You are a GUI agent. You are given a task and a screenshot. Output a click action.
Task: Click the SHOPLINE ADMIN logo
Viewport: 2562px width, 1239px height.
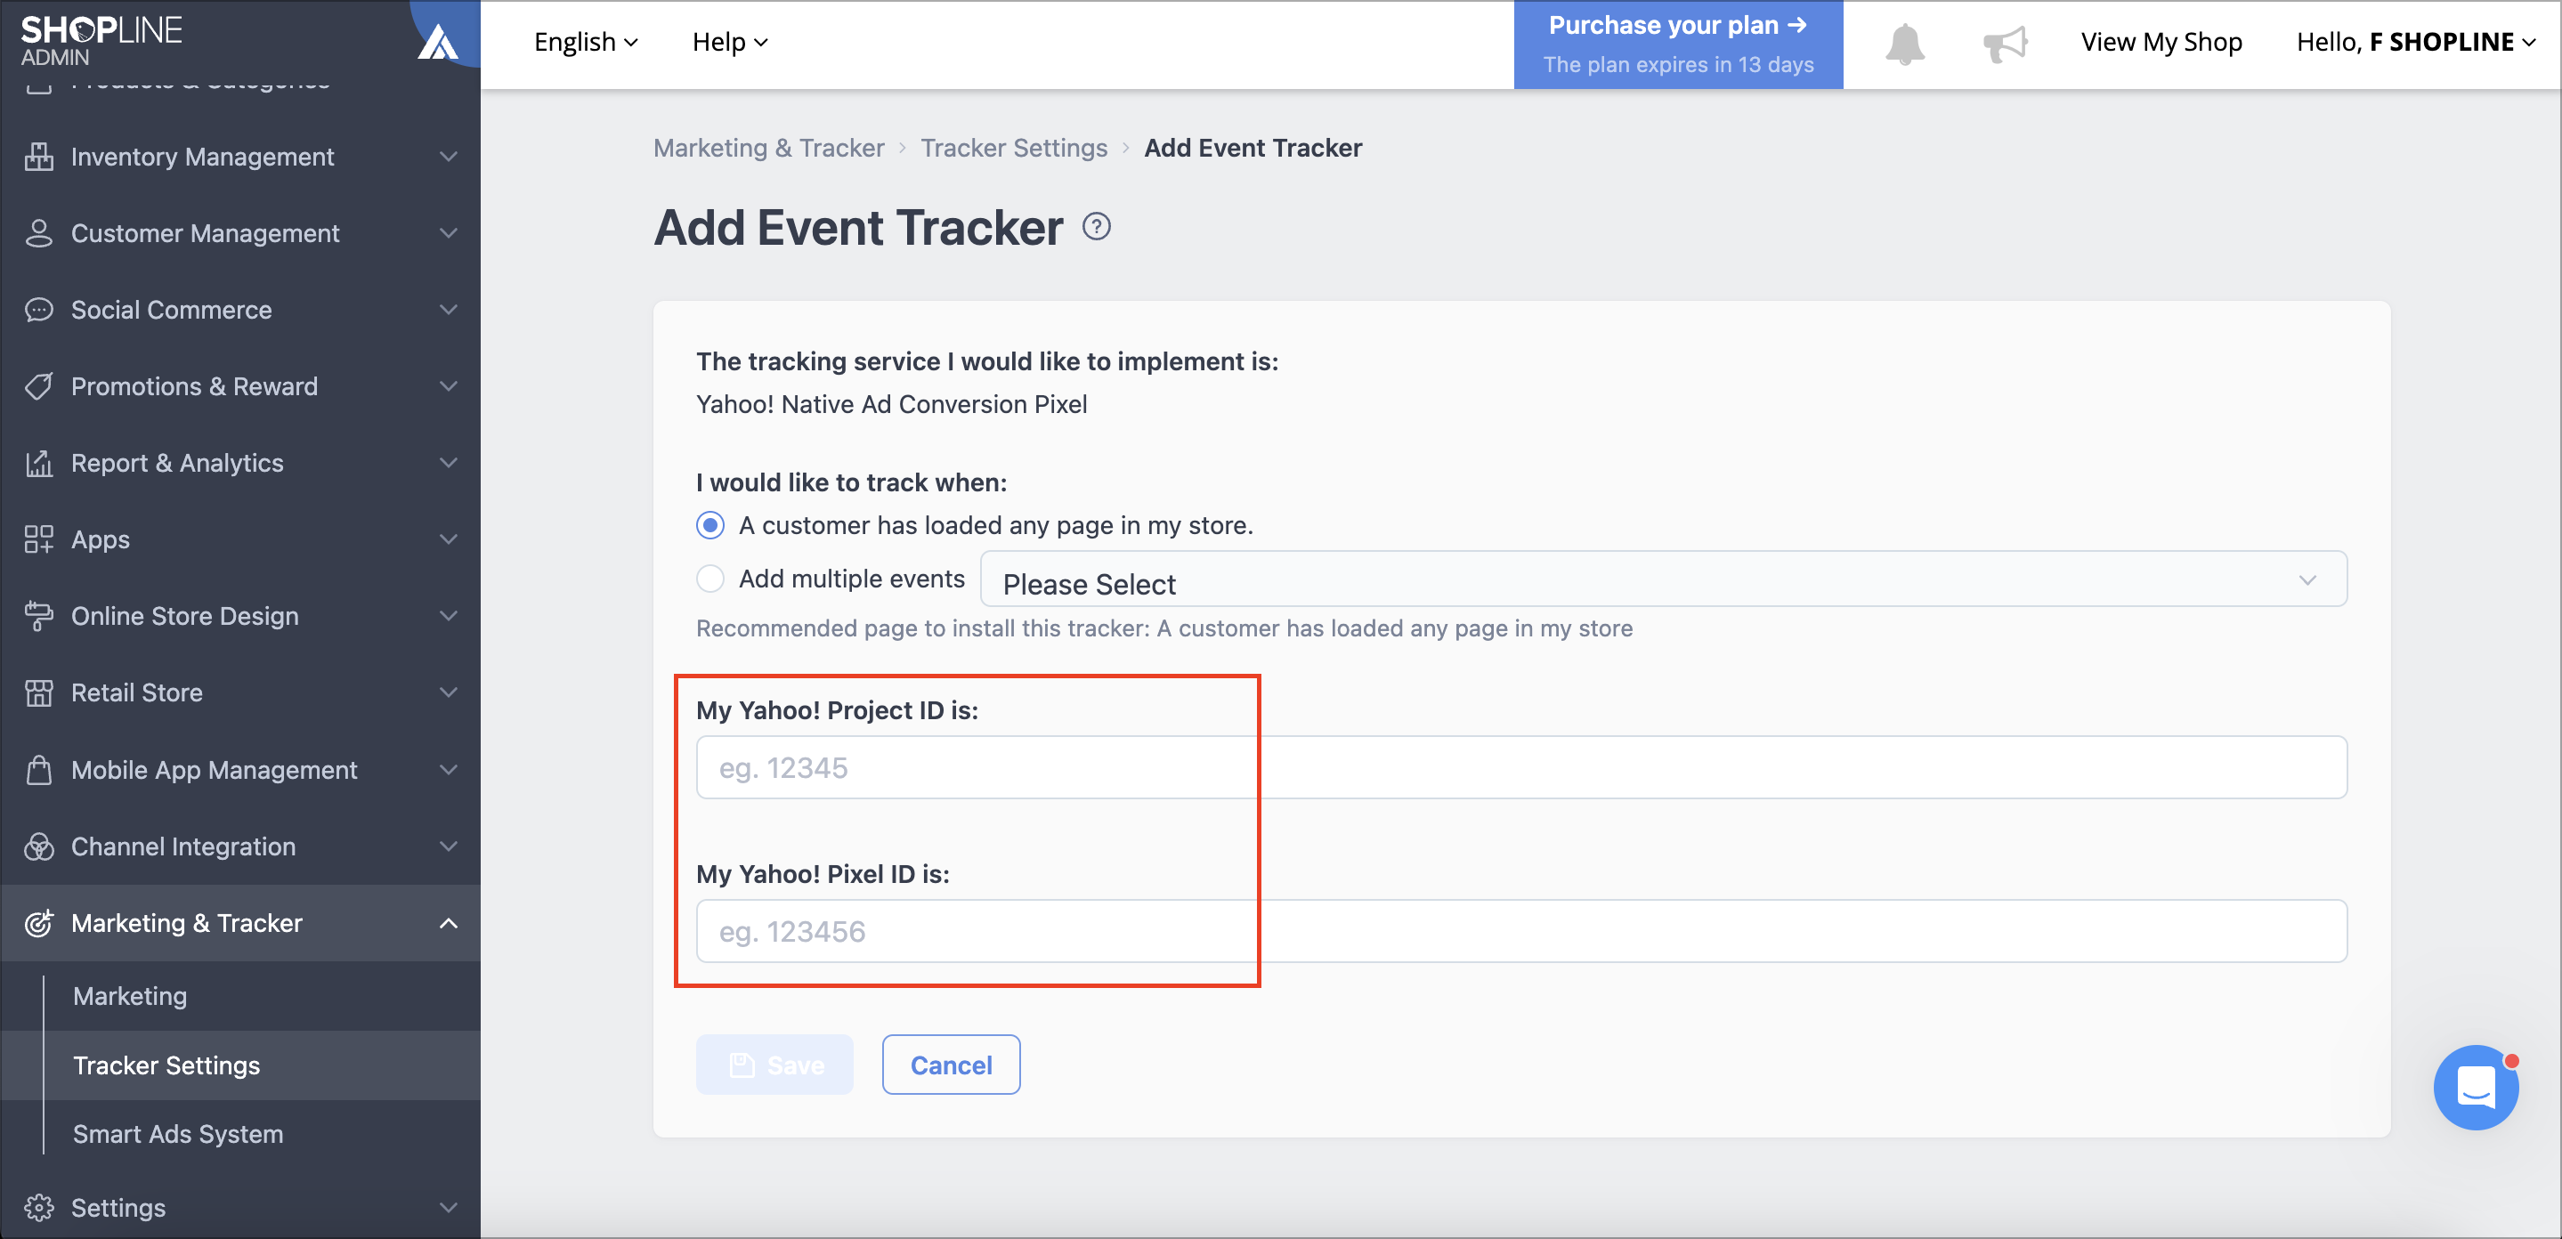pyautogui.click(x=101, y=41)
